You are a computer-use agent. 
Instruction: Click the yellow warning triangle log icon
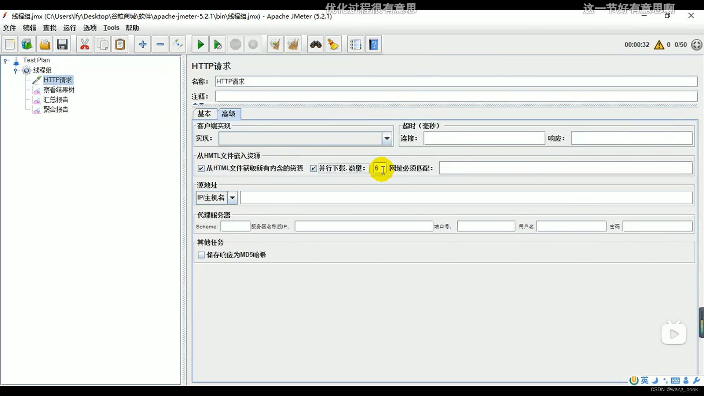point(659,45)
